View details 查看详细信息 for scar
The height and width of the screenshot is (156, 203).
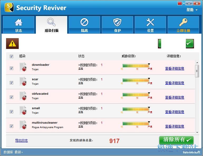(175, 83)
